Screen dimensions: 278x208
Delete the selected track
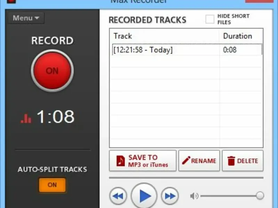pos(243,161)
